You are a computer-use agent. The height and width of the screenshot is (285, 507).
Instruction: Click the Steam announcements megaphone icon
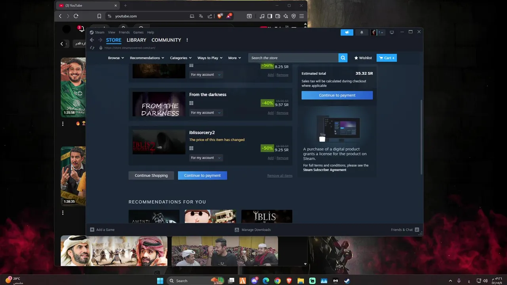347,32
